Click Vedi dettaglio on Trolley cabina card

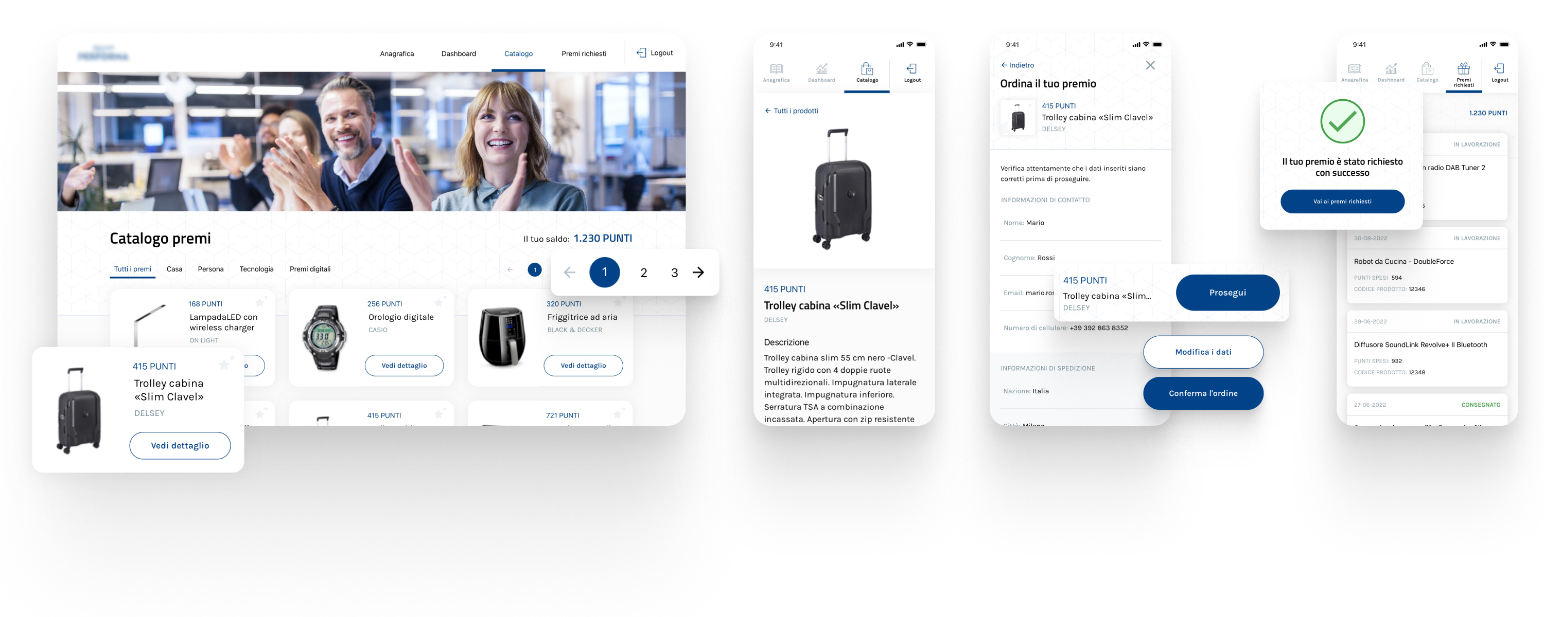pos(180,446)
